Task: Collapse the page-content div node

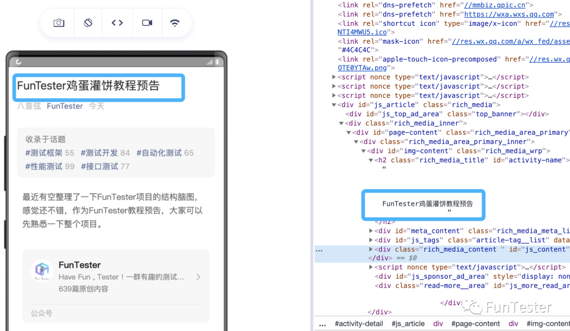Action: click(349, 133)
